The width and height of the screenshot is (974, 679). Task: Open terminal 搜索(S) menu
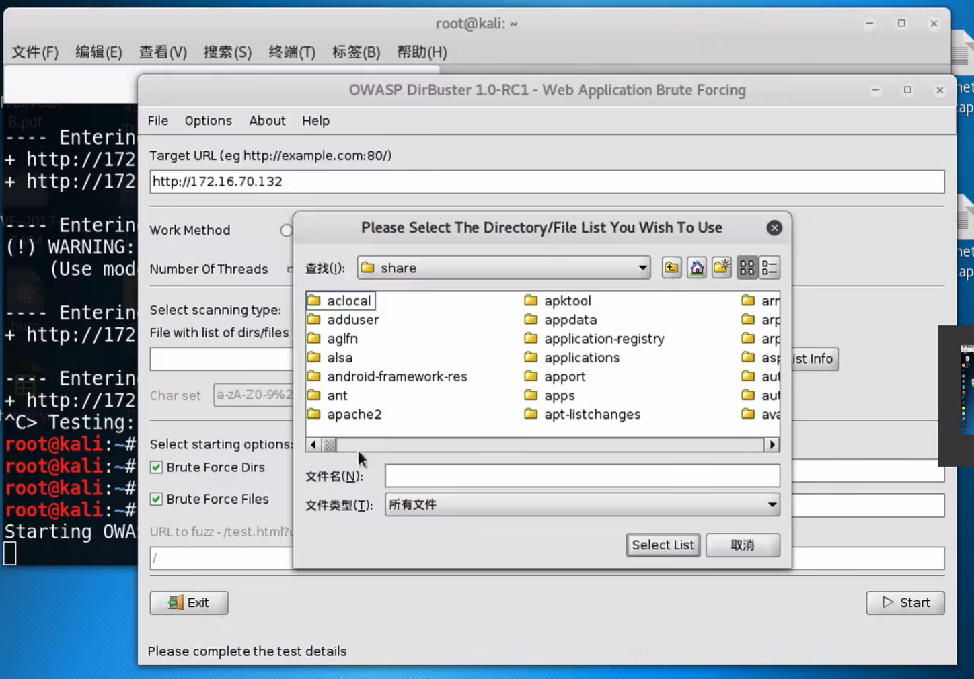[227, 52]
